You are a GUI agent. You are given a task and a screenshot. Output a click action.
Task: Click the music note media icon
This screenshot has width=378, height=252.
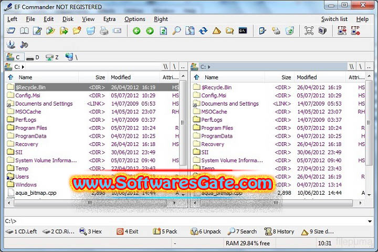(24, 45)
